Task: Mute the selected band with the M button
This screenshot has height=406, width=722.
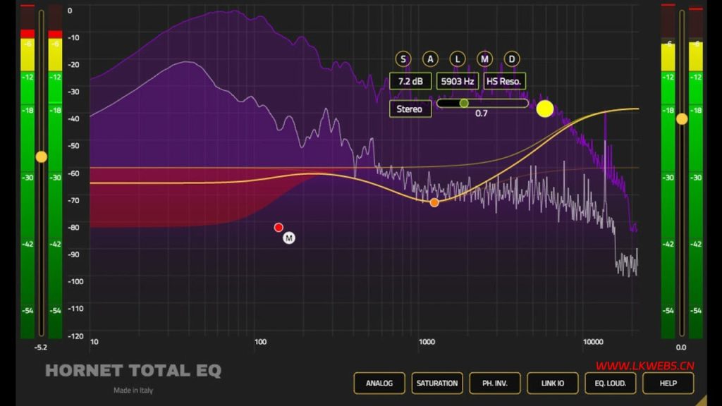Action: [x=483, y=59]
